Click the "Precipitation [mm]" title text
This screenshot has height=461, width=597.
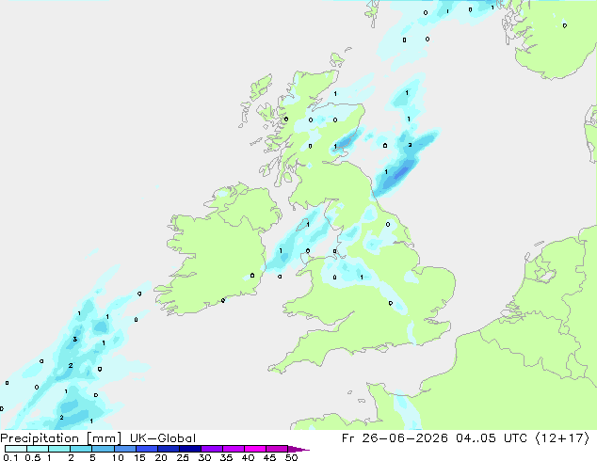tap(60, 438)
